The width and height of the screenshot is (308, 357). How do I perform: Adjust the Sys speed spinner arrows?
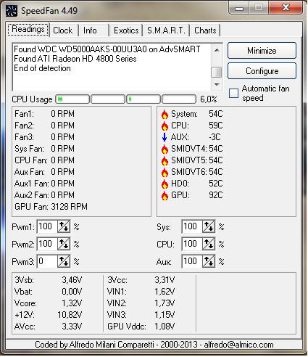coord(209,226)
